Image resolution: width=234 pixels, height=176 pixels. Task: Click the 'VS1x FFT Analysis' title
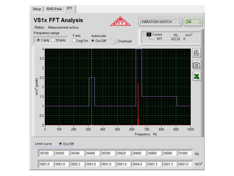(x=58, y=20)
